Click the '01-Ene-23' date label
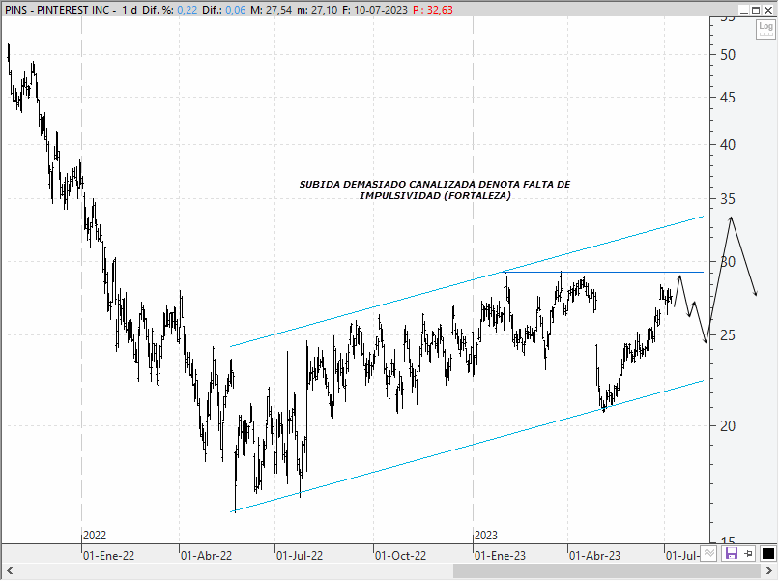 [500, 555]
